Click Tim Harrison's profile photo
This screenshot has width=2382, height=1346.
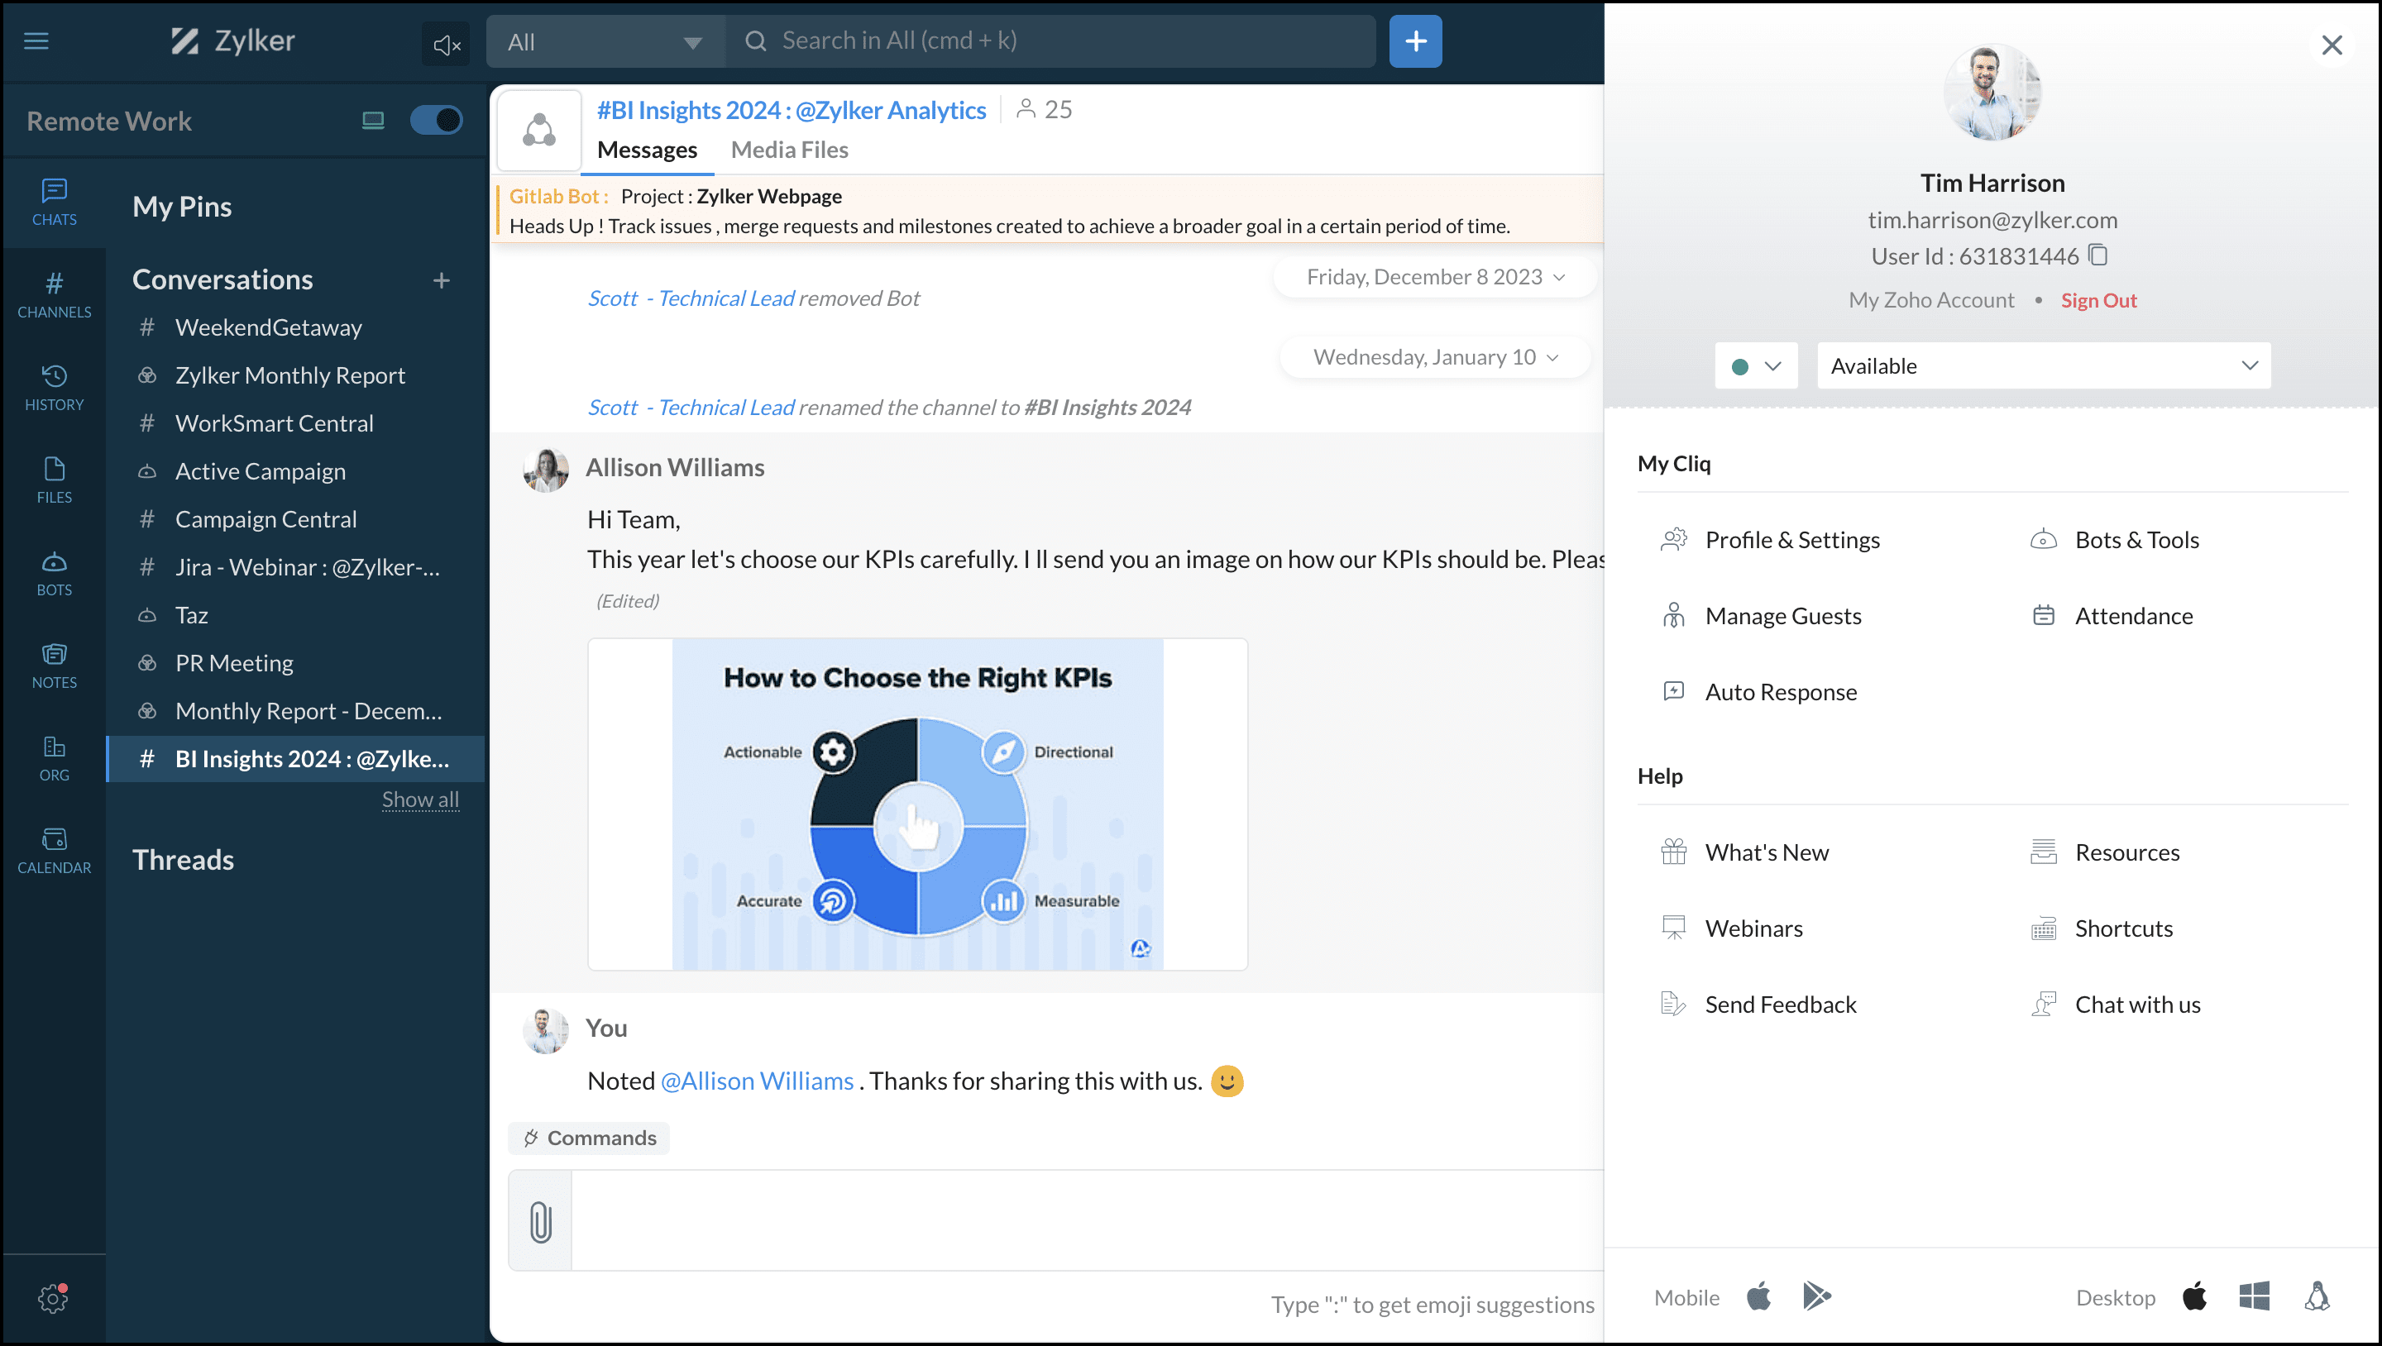pos(1992,93)
